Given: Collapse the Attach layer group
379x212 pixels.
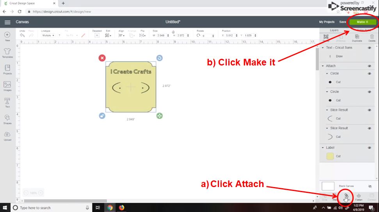Looking at the screenshot, I should point(323,66).
